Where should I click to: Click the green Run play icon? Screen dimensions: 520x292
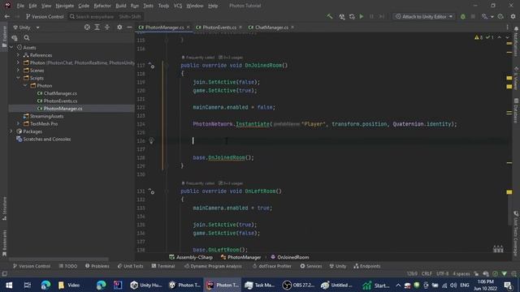coord(362,16)
